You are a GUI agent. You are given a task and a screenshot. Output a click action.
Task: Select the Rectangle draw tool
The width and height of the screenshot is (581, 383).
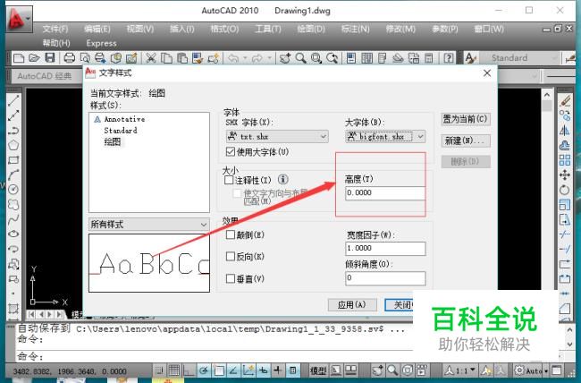(x=13, y=160)
